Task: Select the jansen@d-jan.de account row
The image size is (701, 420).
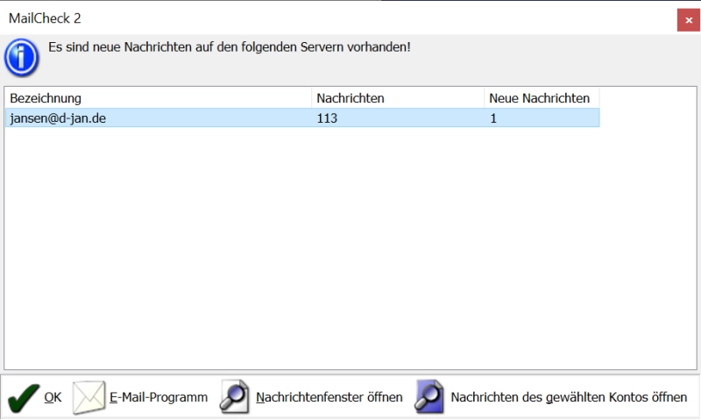Action: coord(58,117)
